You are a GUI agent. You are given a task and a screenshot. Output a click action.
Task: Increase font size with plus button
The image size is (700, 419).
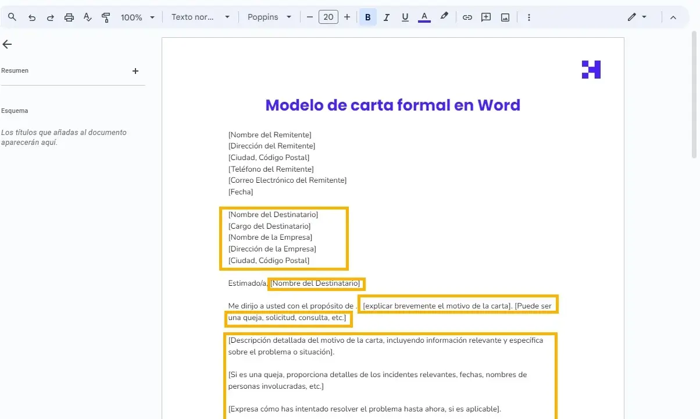click(347, 17)
